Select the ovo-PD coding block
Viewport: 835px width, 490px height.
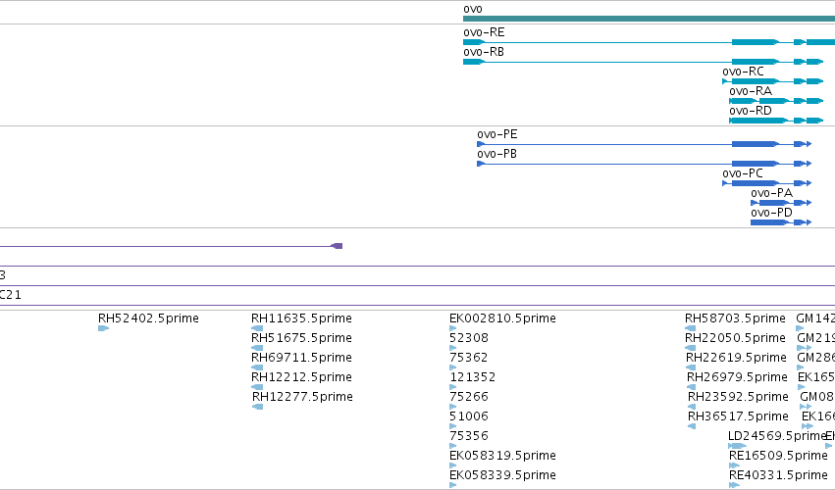(770, 222)
